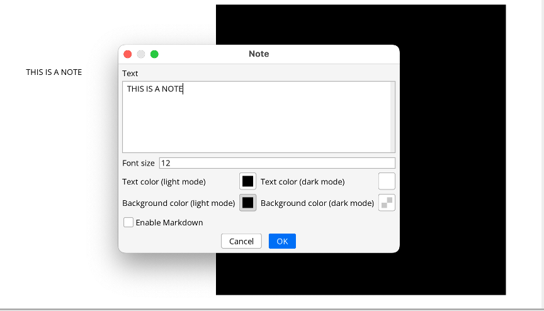Image resolution: width=544 pixels, height=311 pixels.
Task: Click the Enable Markdown label text
Action: click(169, 223)
